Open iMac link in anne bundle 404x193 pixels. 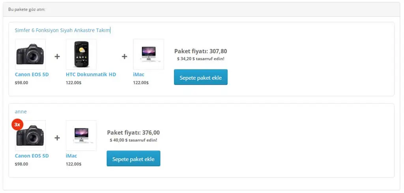[x=71, y=156]
